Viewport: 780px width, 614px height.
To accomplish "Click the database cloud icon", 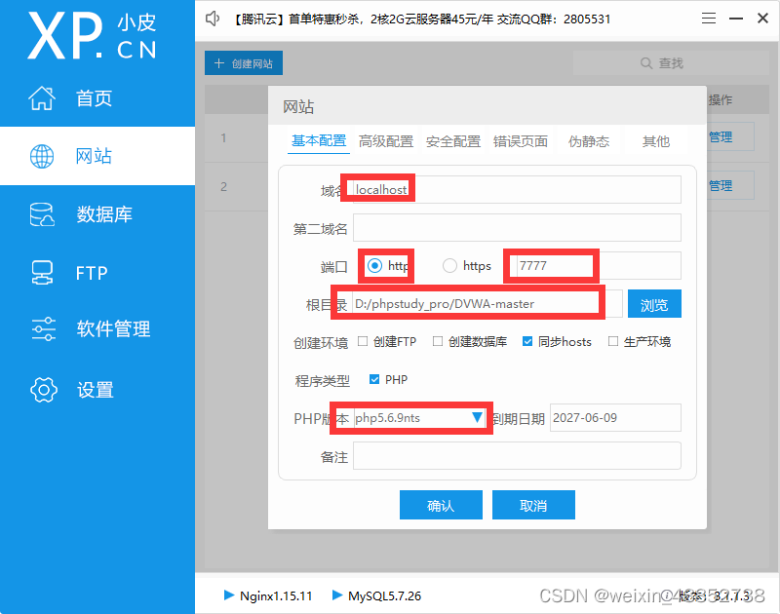I will (42, 214).
